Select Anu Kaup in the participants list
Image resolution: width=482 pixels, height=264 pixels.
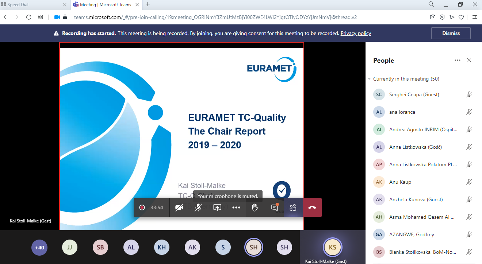pos(400,182)
